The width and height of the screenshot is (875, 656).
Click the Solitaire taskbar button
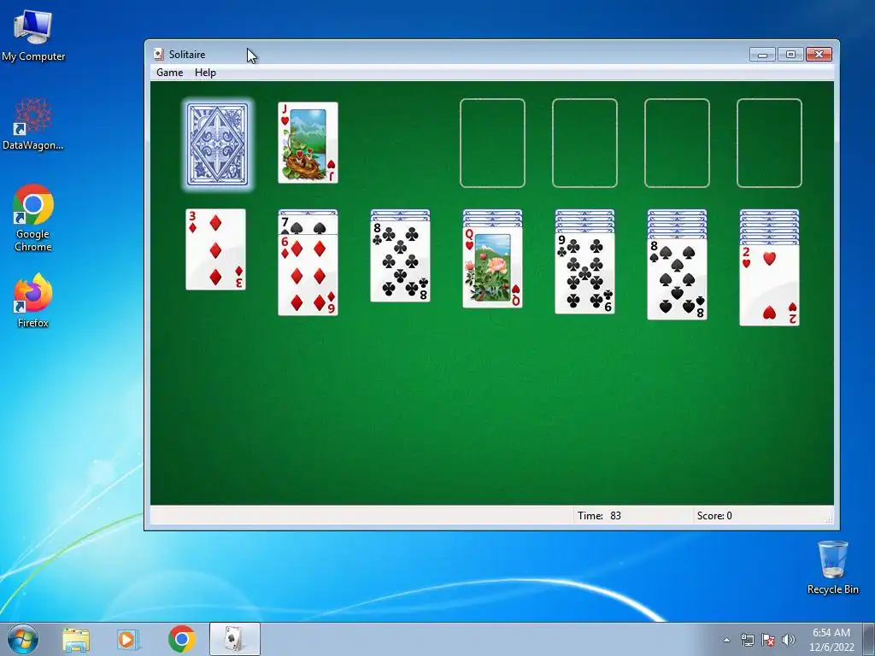(x=234, y=639)
